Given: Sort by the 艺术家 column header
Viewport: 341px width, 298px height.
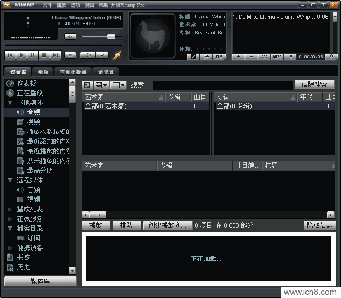Looking at the screenshot, I should point(123,97).
